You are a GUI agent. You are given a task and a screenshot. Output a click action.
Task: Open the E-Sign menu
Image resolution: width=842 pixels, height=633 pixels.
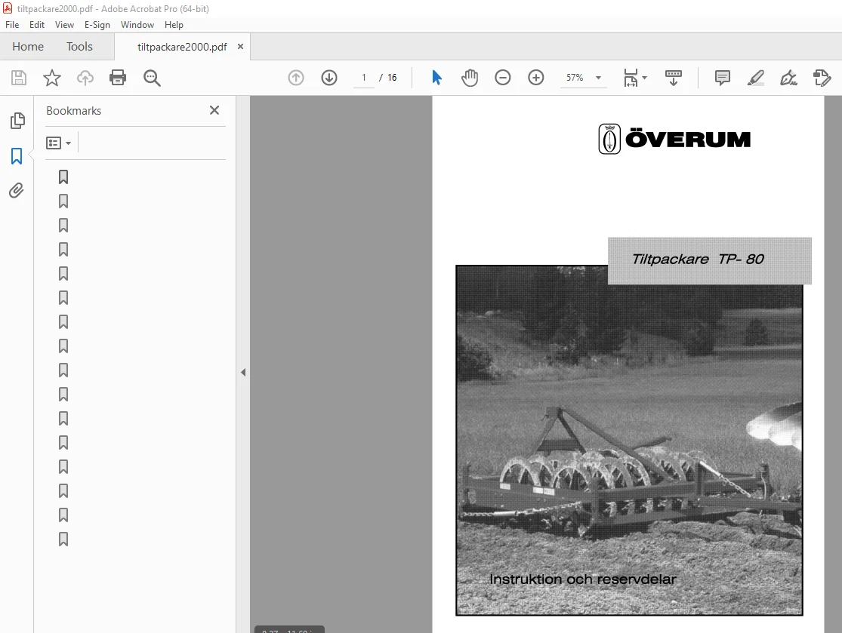click(x=97, y=25)
